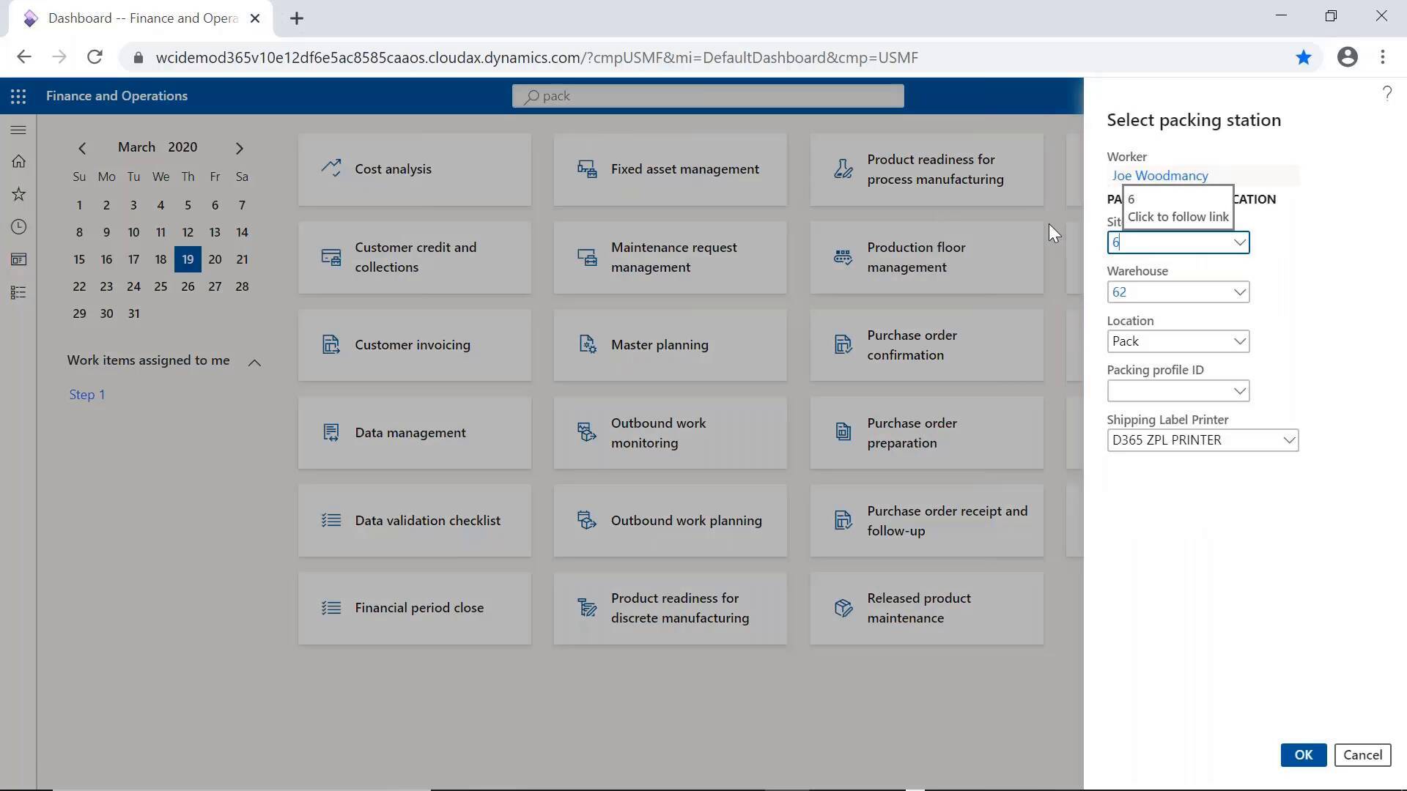Select the Home icon in left sidebar
Image resolution: width=1407 pixels, height=791 pixels.
(x=18, y=161)
